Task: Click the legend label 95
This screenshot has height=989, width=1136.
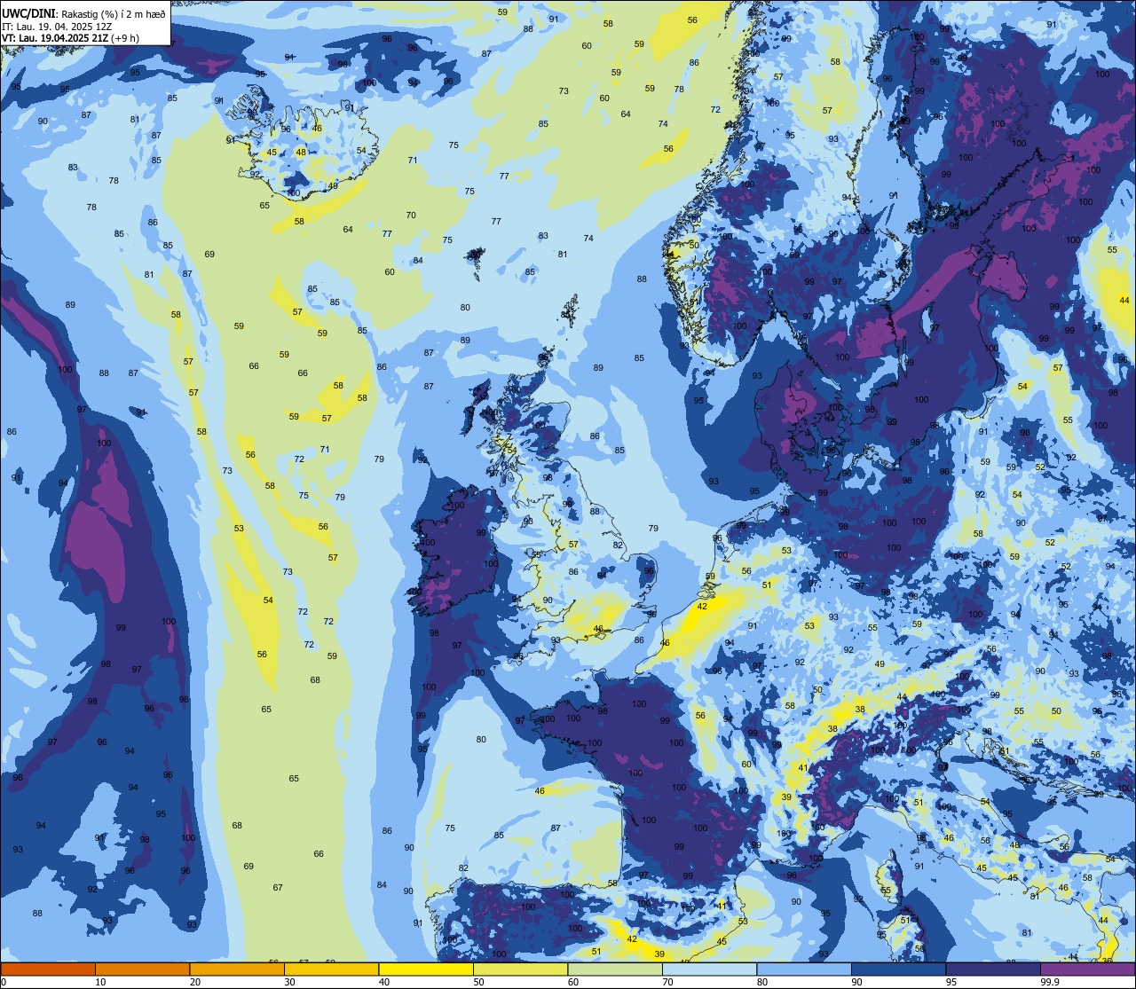Action: [951, 982]
